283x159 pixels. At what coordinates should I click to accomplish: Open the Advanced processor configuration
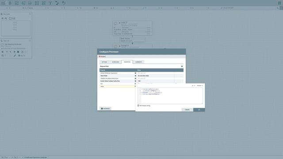[x=105, y=109]
